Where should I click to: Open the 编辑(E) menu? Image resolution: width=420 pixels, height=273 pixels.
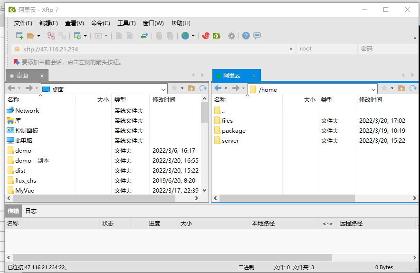(48, 23)
